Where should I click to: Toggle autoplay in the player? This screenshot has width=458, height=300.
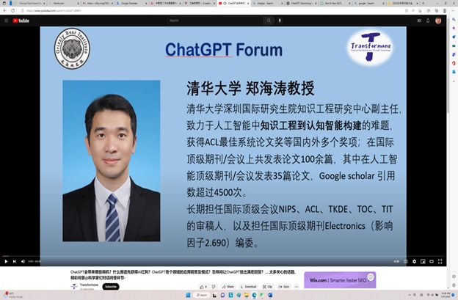[396, 261]
